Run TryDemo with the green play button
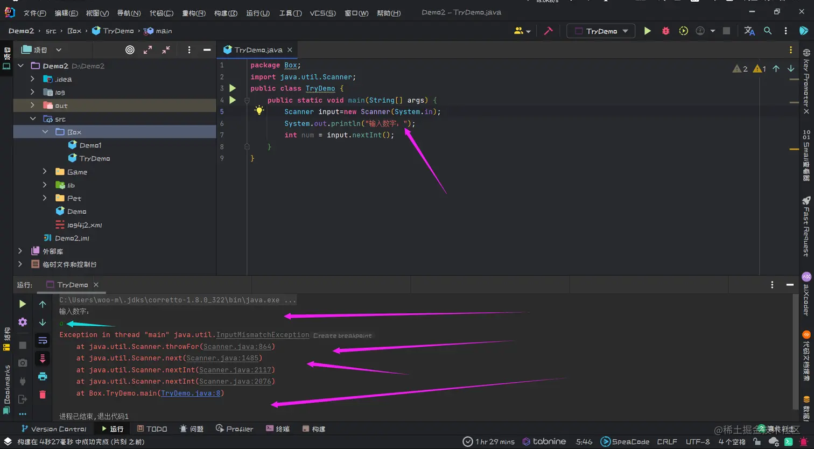The height and width of the screenshot is (449, 814). 647,31
